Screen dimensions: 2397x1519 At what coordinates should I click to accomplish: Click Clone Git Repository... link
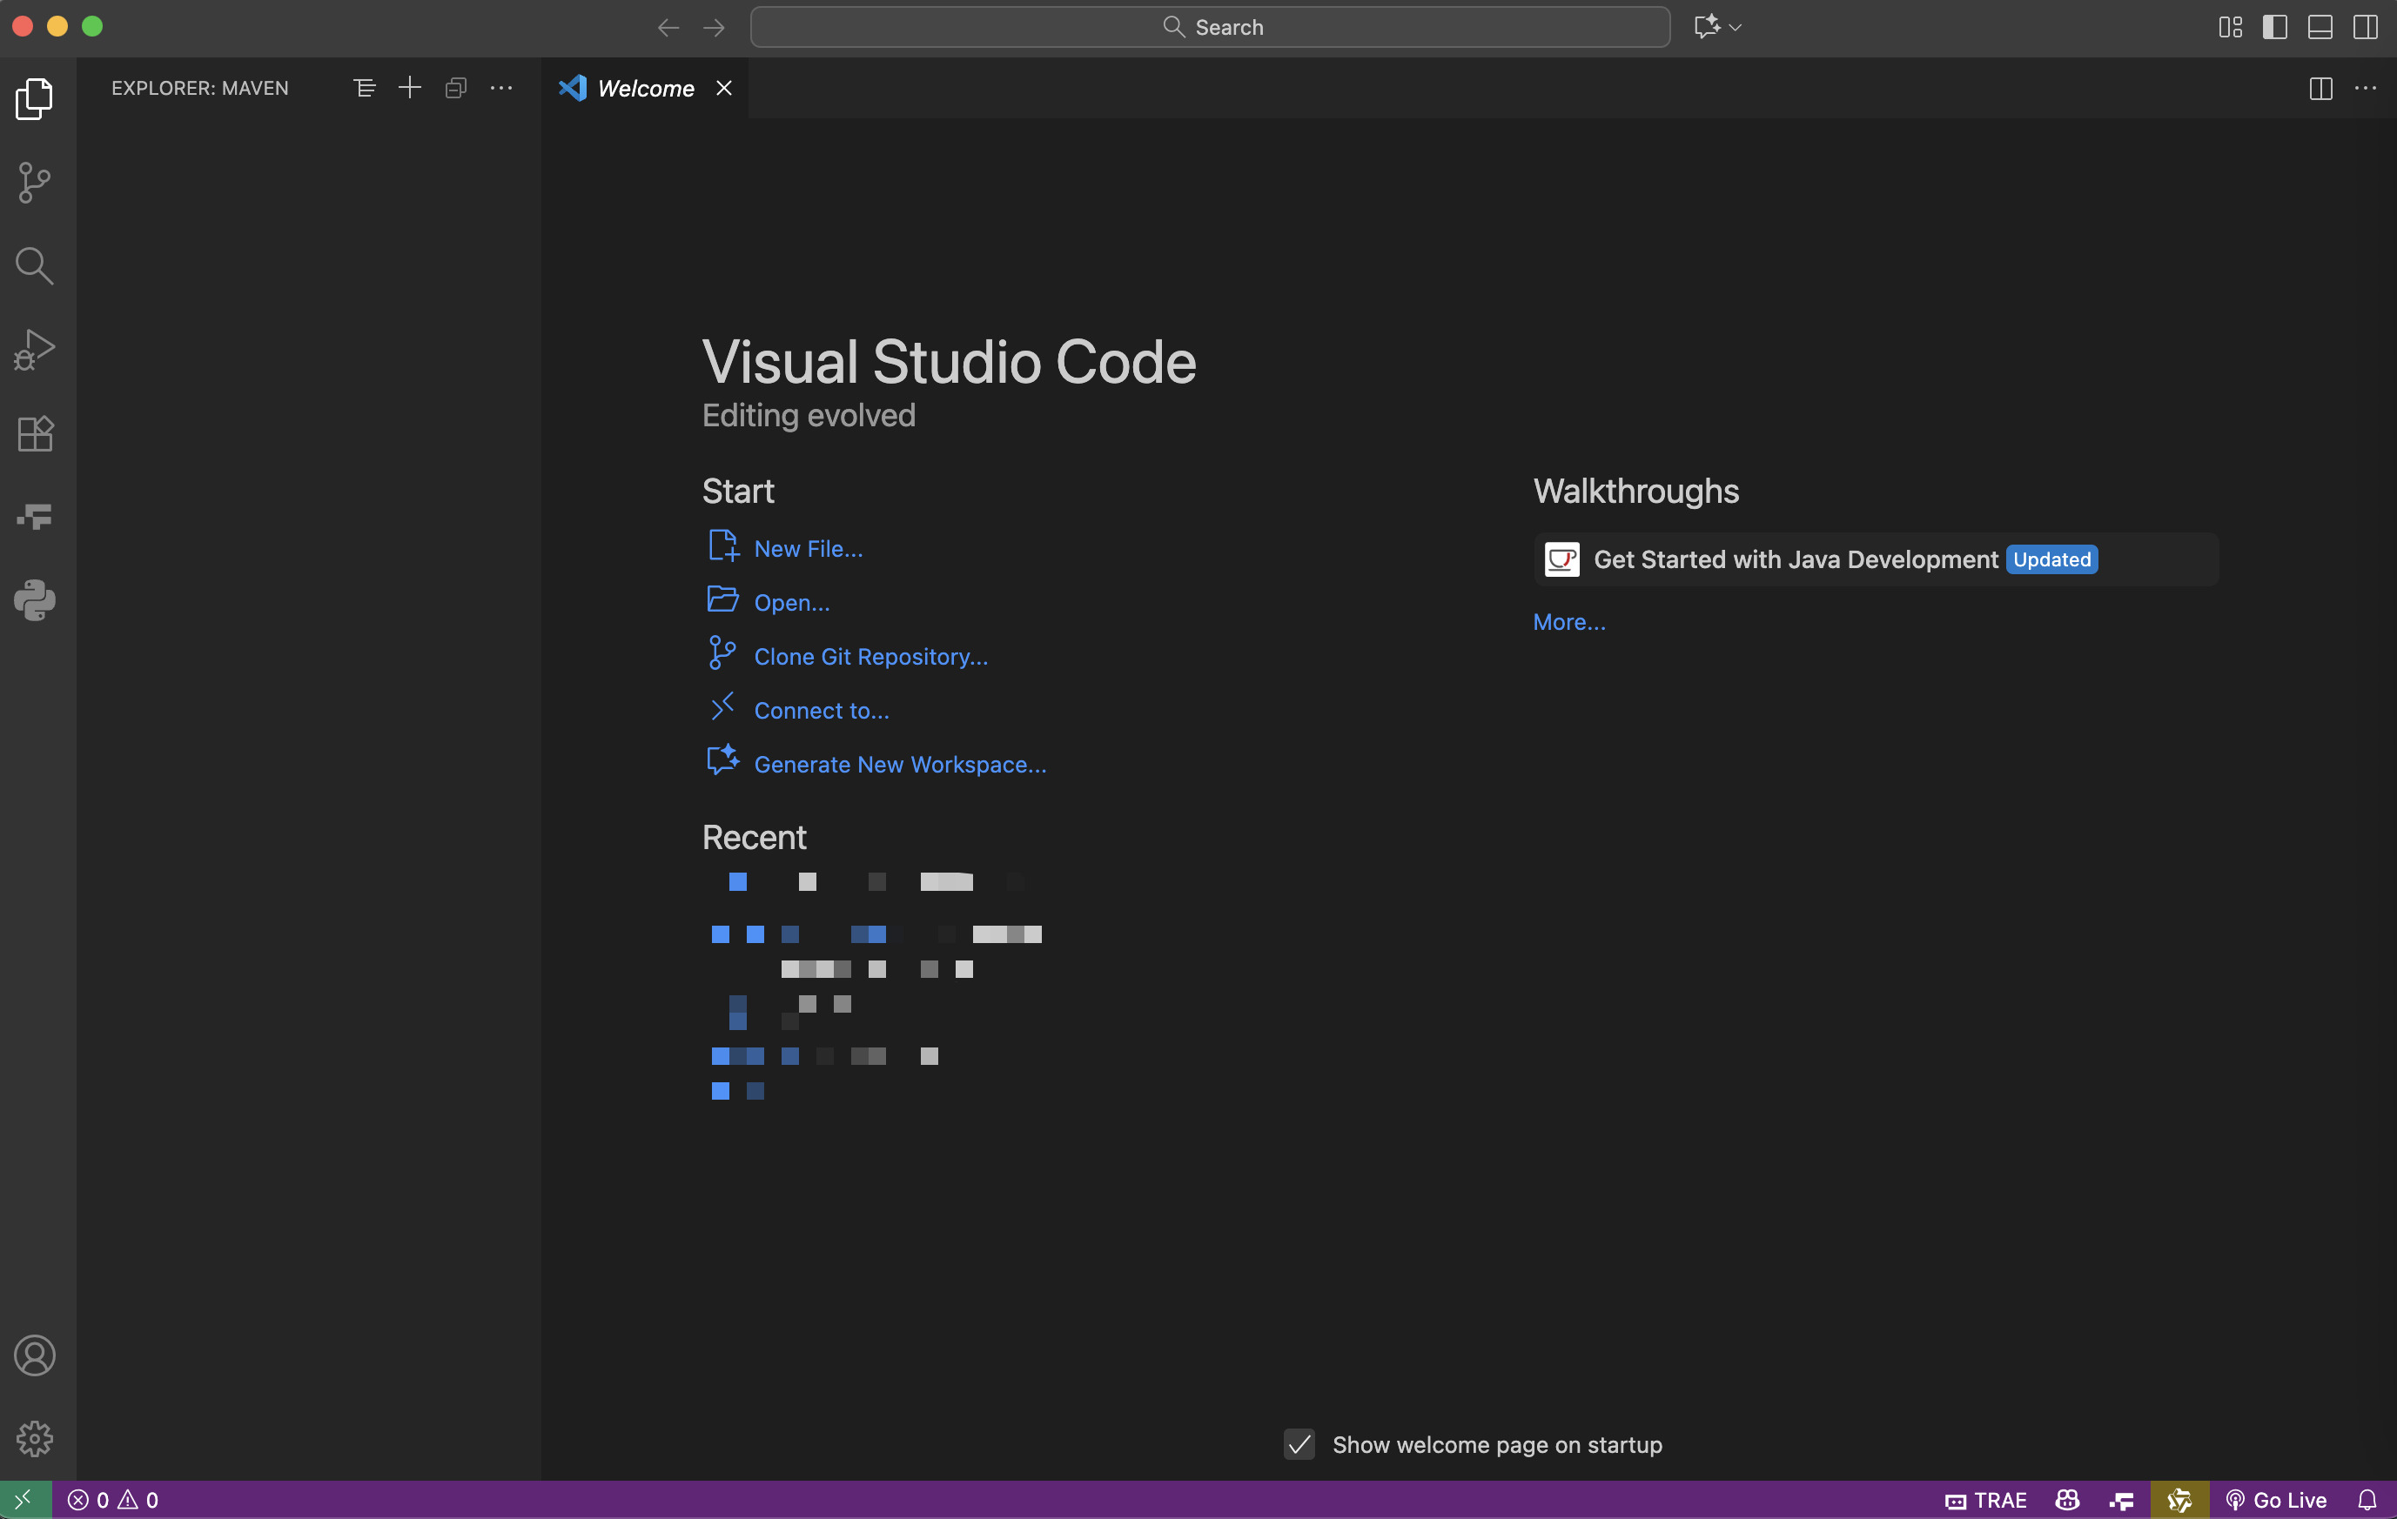870,657
